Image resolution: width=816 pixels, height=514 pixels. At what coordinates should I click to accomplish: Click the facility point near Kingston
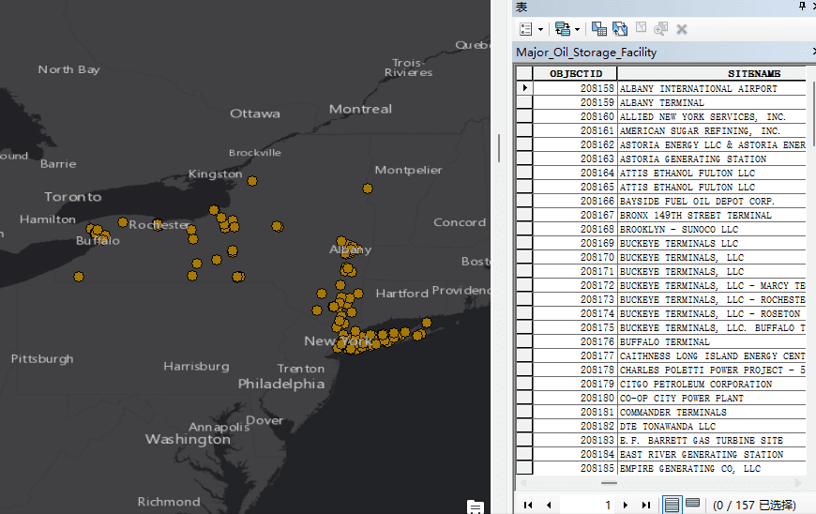coord(252,181)
